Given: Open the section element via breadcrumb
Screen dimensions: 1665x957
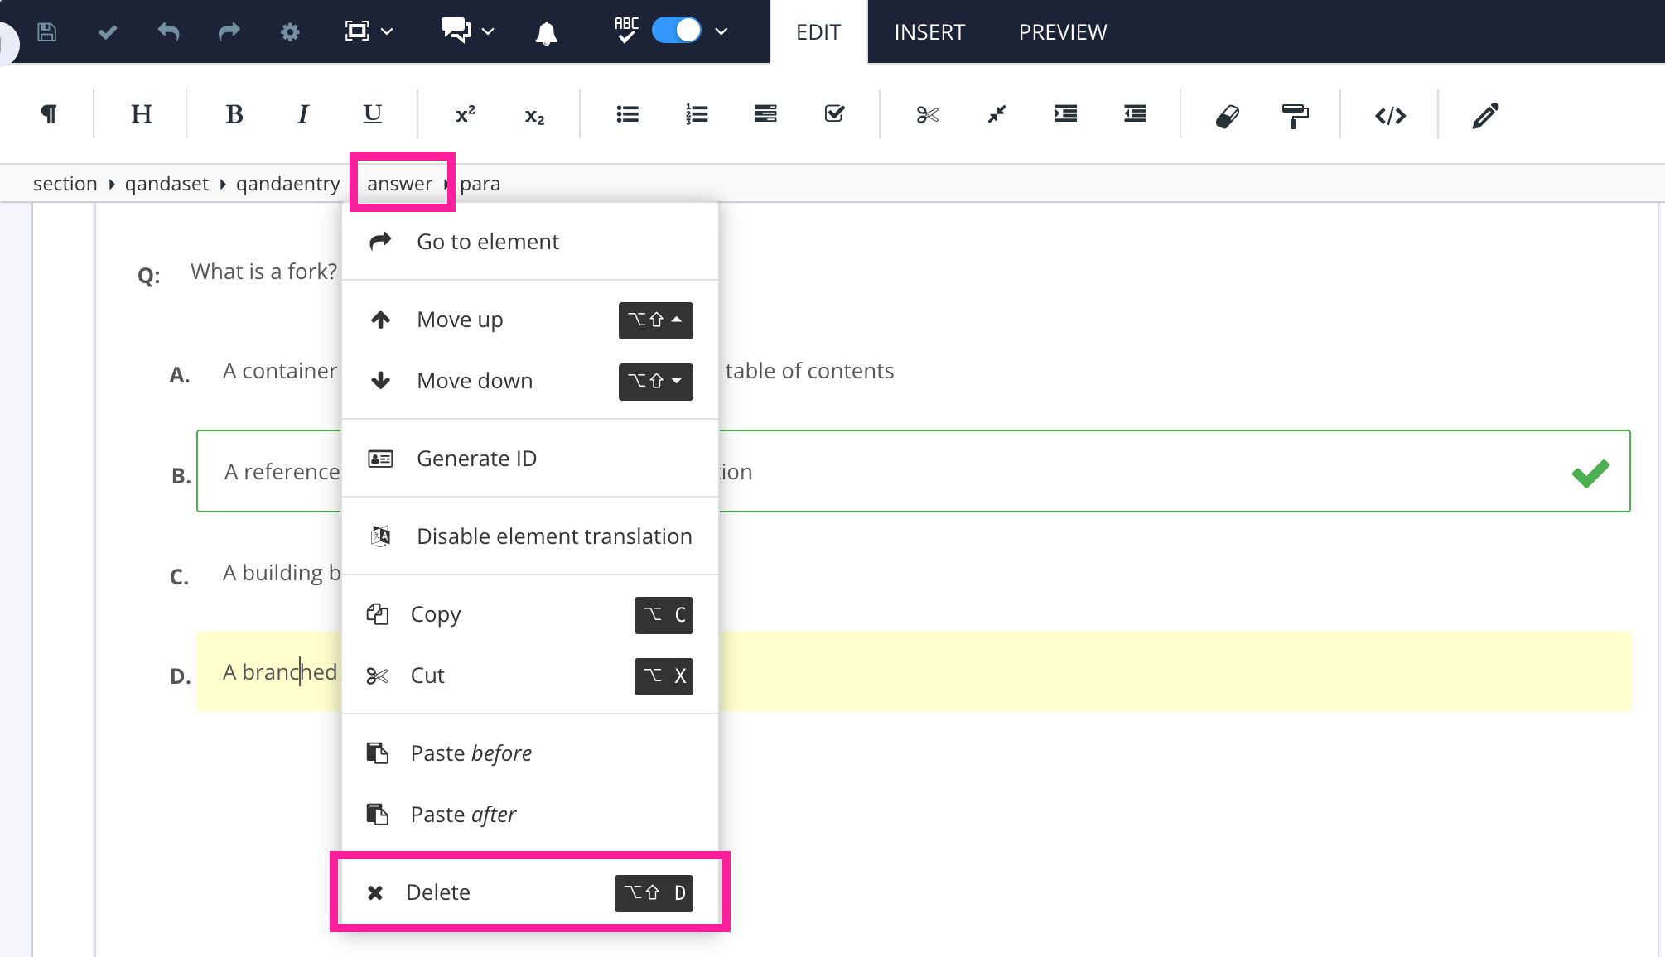Looking at the screenshot, I should 65,183.
